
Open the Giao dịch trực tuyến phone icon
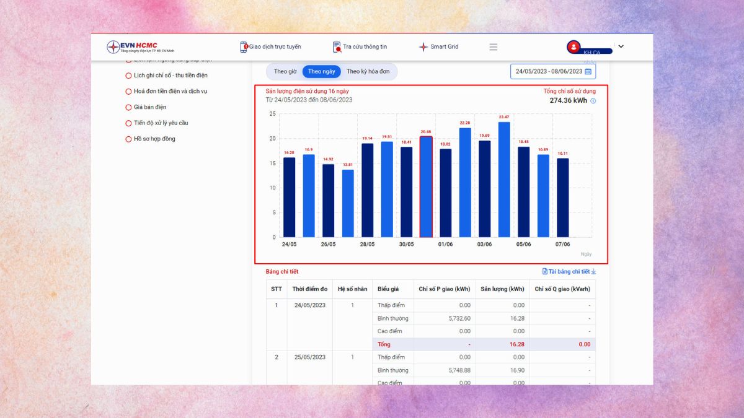[x=244, y=47]
